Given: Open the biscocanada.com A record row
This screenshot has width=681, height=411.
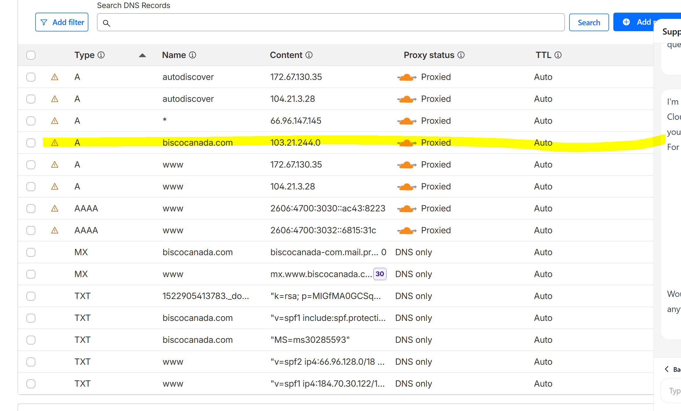Looking at the screenshot, I should (197, 143).
